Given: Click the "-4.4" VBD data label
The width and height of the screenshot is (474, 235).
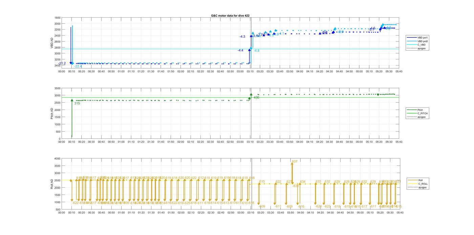Looking at the screenshot, I should tap(240, 50).
